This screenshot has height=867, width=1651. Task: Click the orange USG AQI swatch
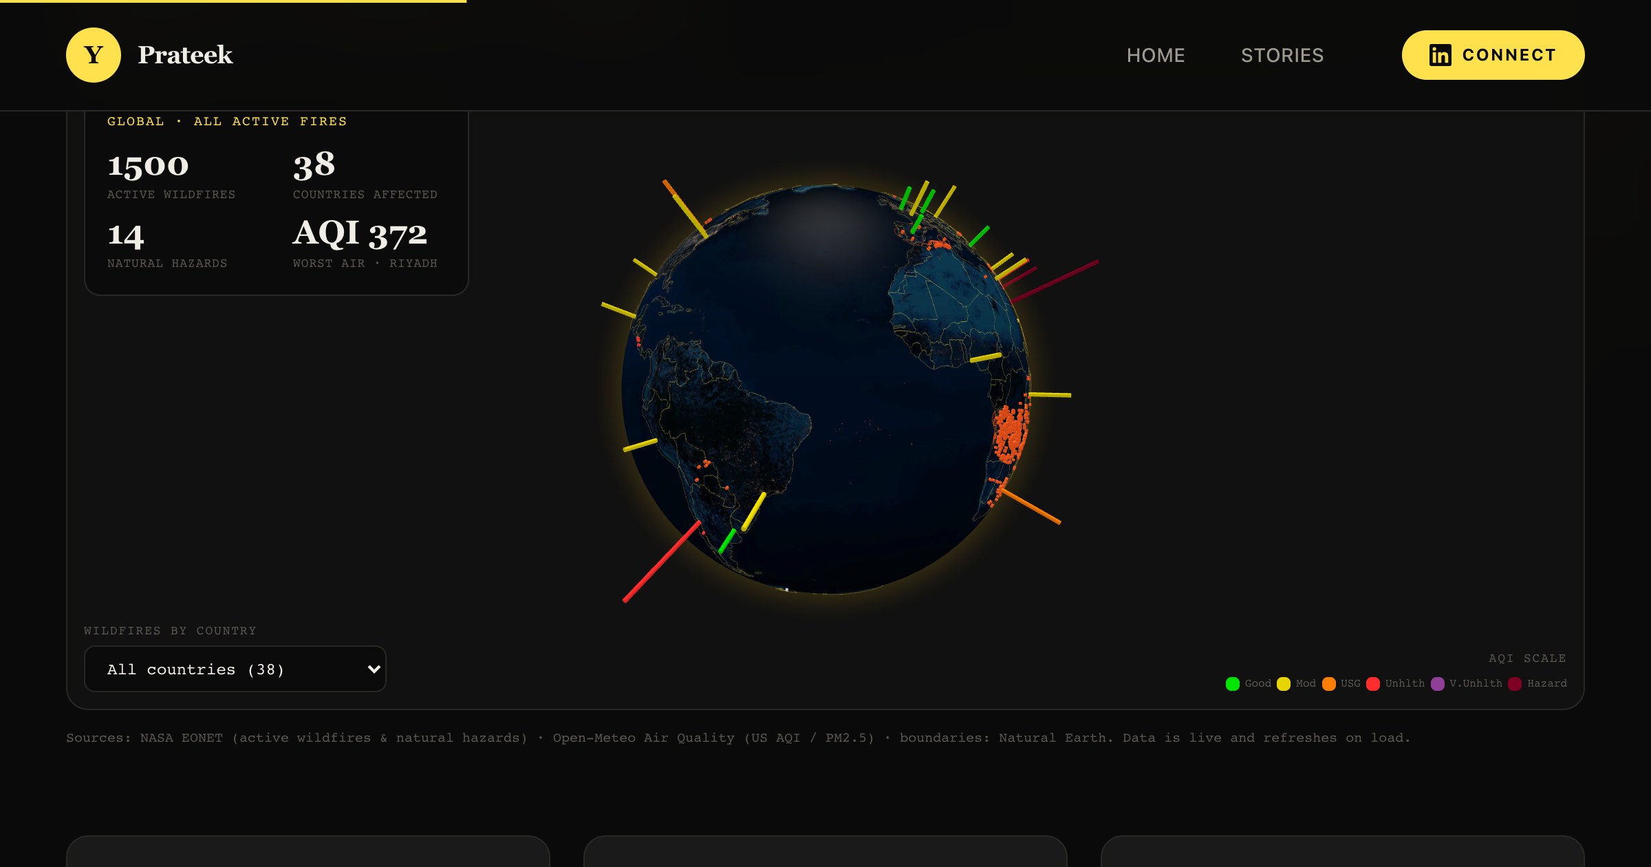click(x=1329, y=684)
